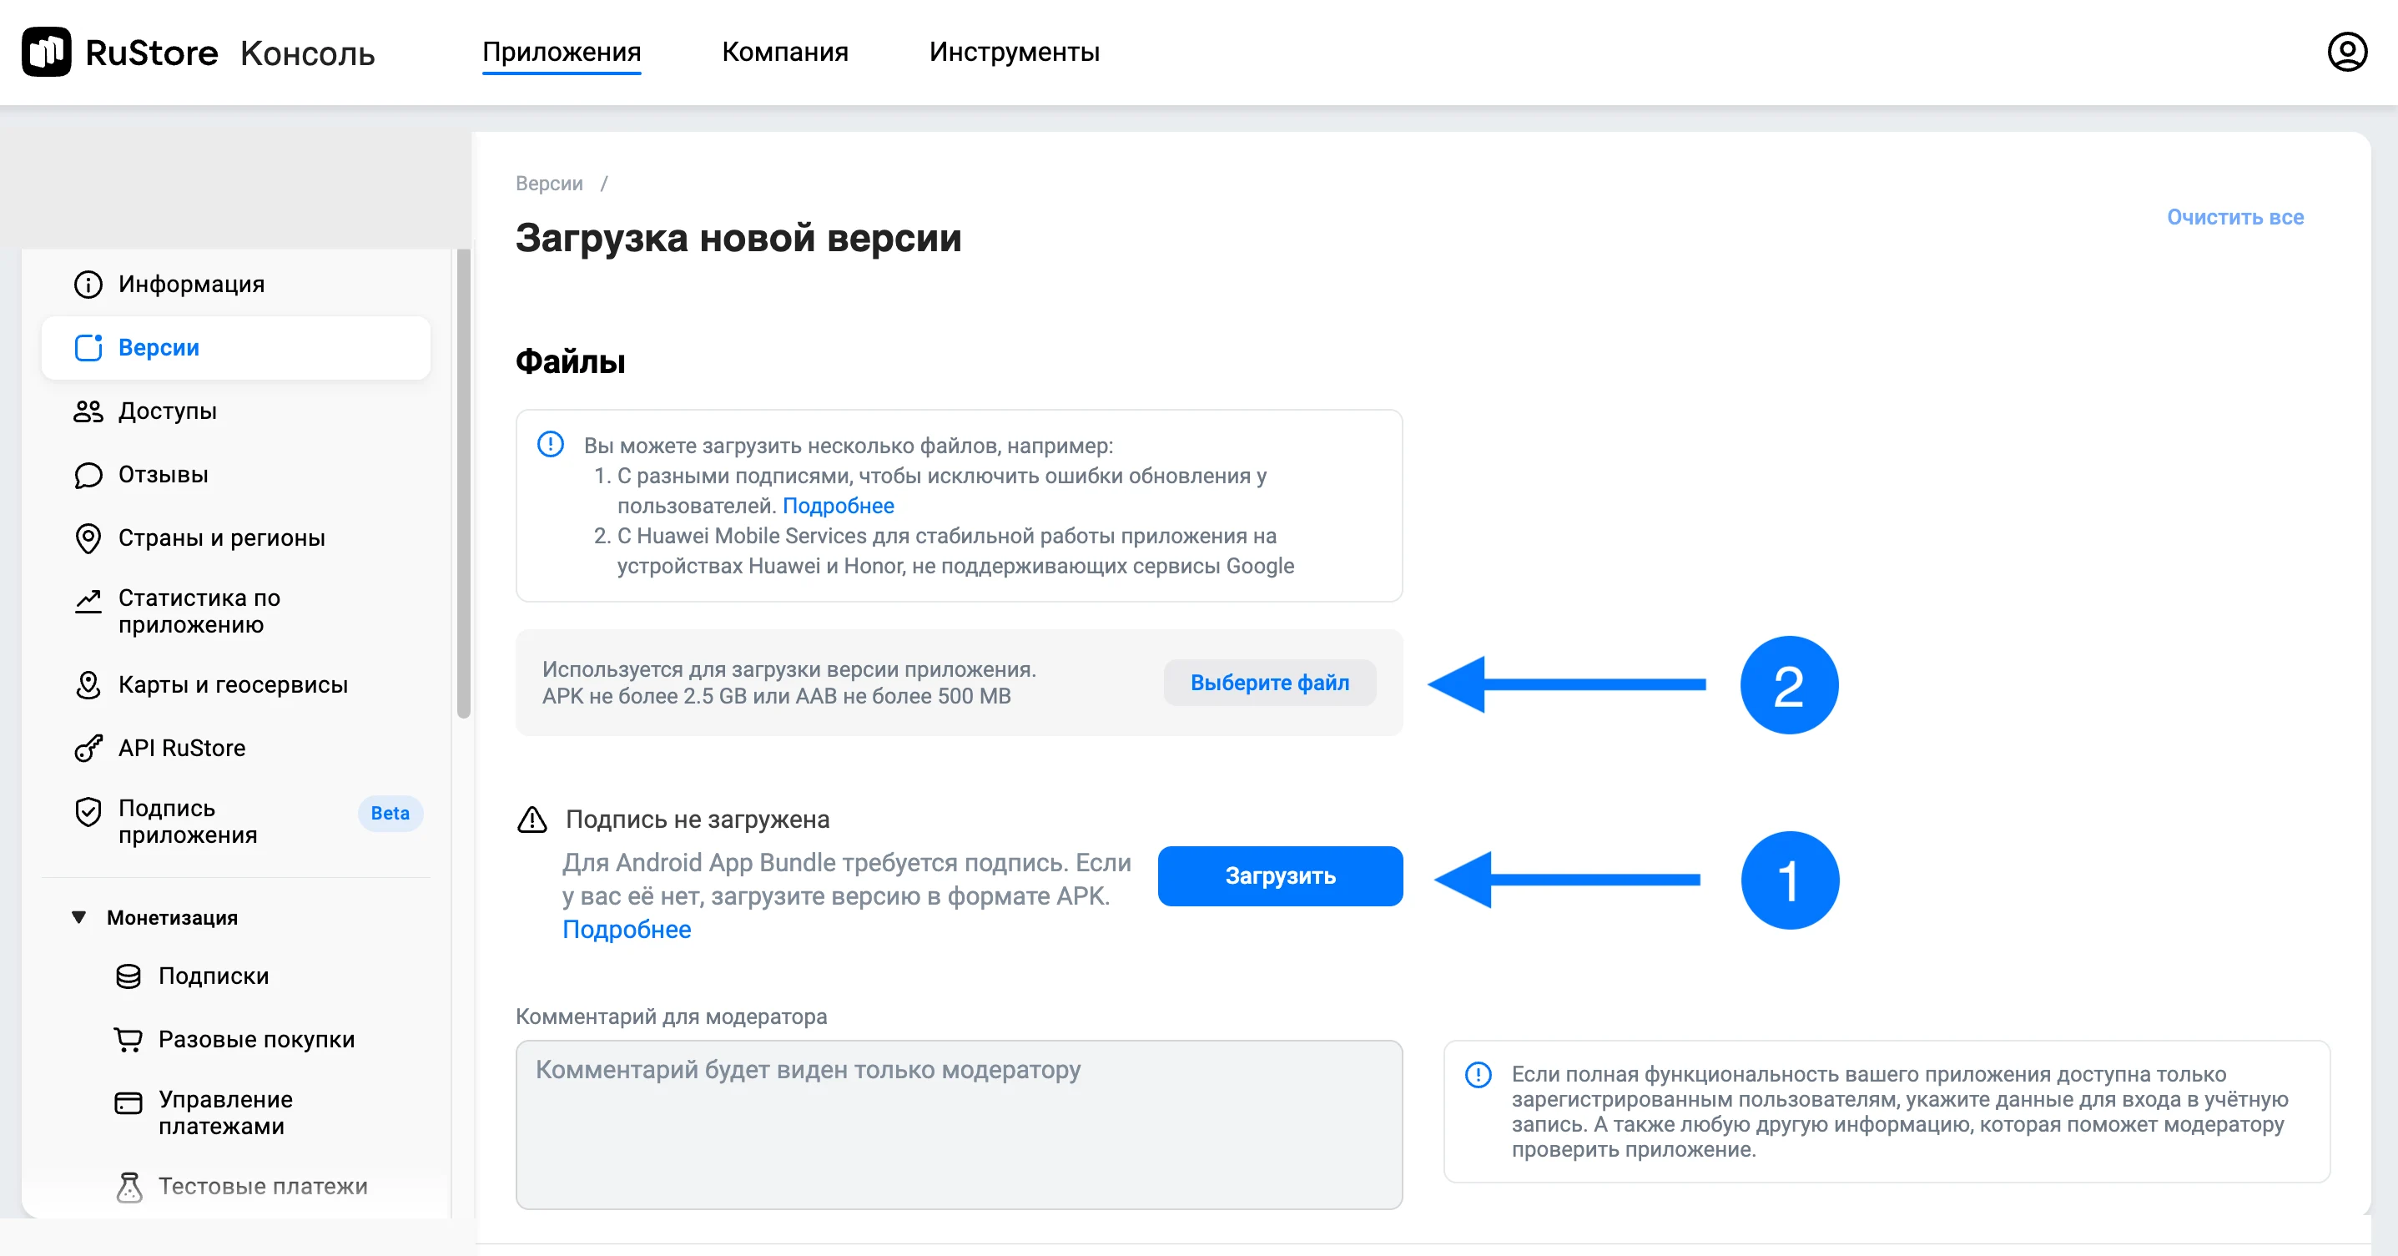Screen dimensions: 2398x1256
Task: Select Версии in the sidebar
Action: pyautogui.click(x=235, y=347)
